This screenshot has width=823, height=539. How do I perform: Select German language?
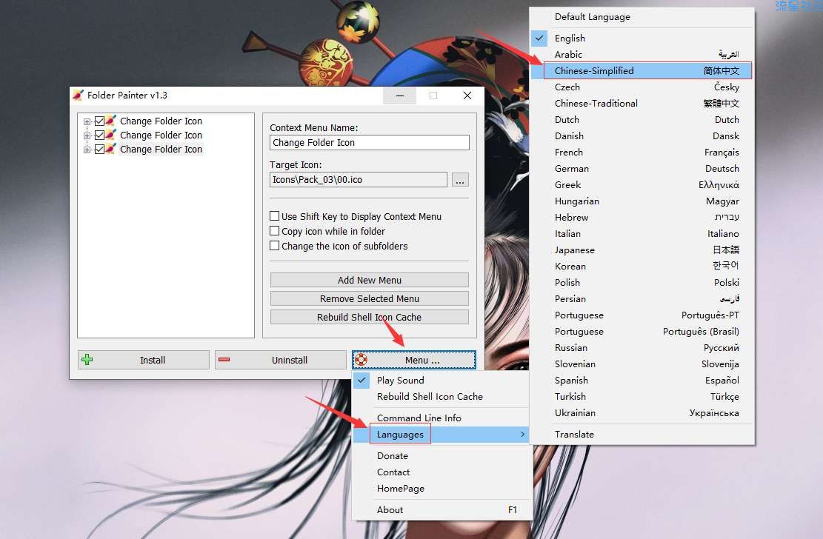pos(642,168)
